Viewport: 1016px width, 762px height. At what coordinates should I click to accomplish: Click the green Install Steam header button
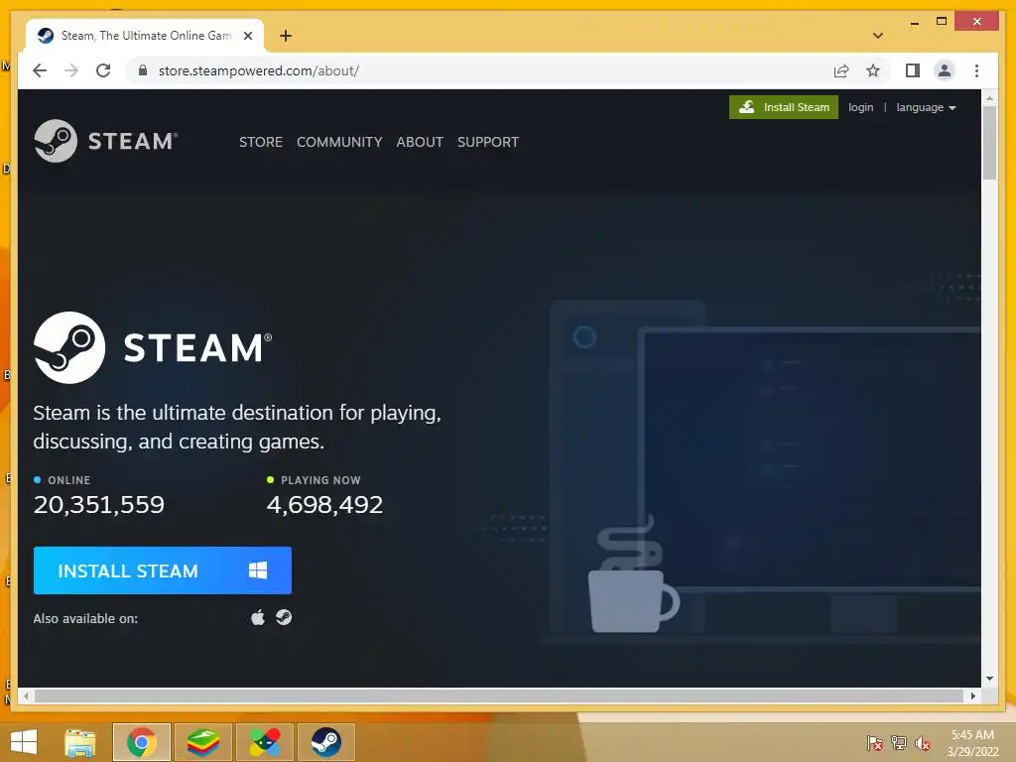pos(784,107)
